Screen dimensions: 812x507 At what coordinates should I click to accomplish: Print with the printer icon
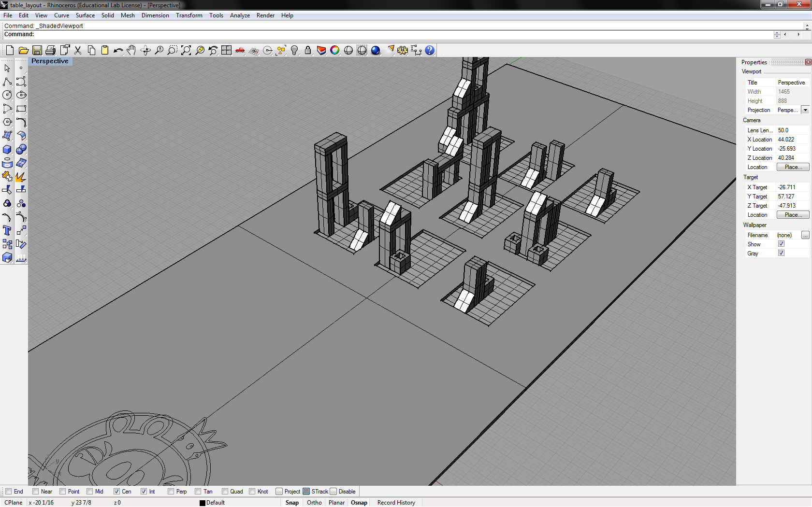50,50
